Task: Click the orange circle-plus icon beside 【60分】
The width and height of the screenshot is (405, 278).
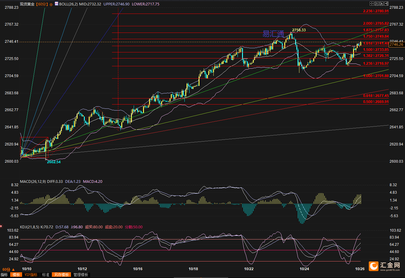Action: [x=51, y=4]
